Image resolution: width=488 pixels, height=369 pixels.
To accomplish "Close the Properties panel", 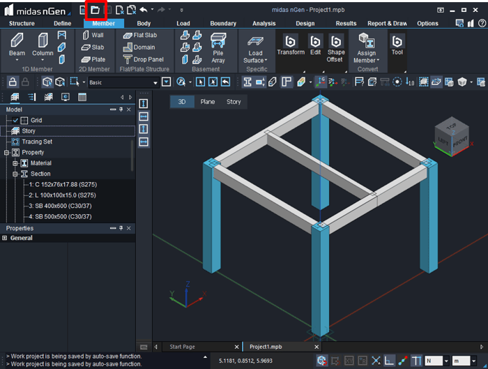I will click(129, 228).
